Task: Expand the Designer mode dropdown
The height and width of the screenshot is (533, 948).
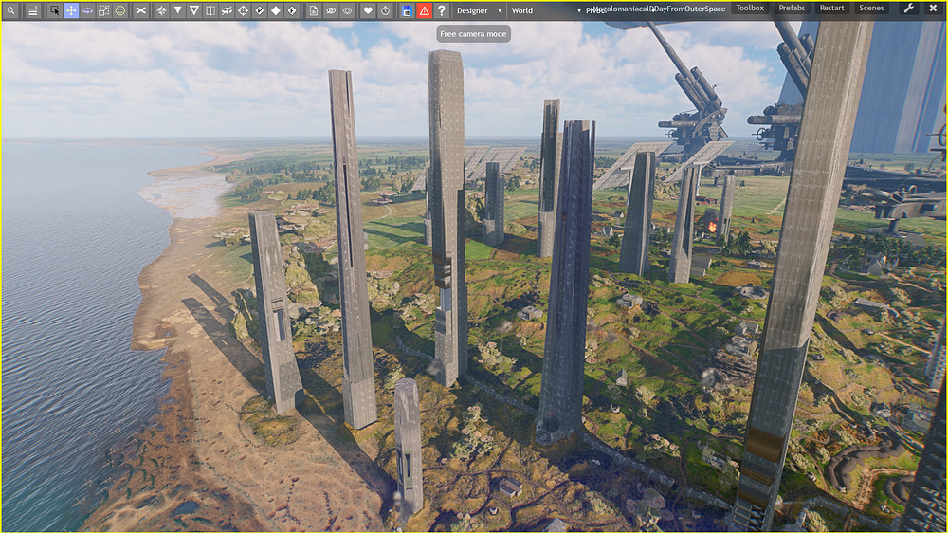Action: (479, 10)
